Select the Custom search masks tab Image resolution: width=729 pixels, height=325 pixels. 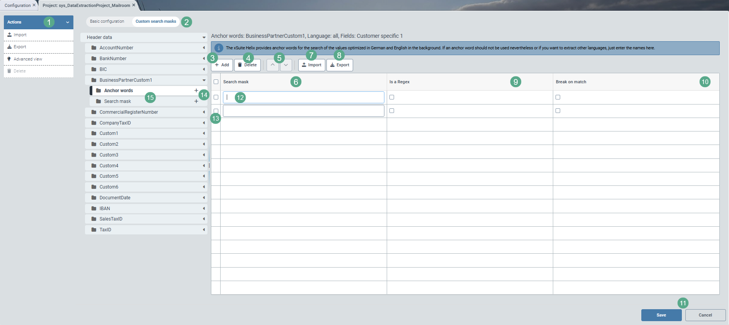tap(156, 22)
